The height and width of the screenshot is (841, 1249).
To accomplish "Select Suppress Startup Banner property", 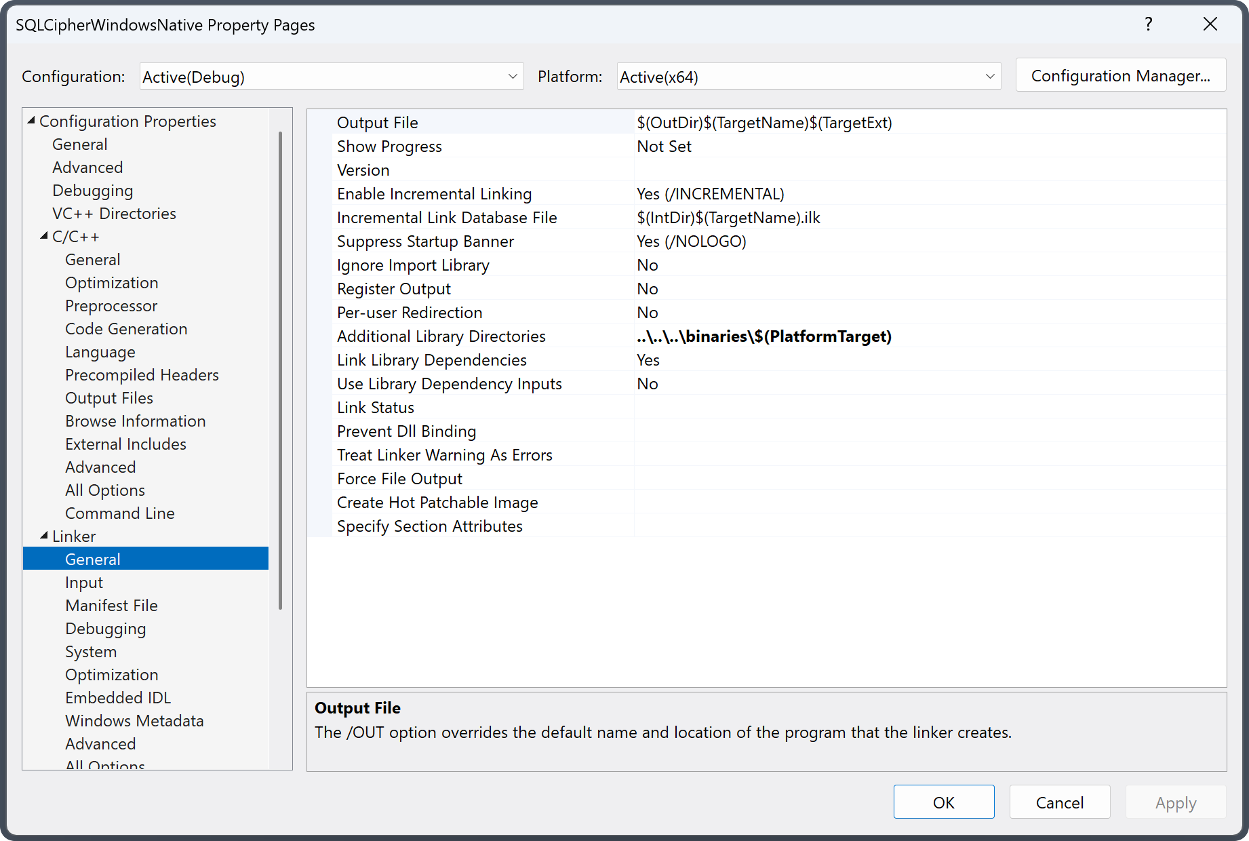I will [x=425, y=241].
